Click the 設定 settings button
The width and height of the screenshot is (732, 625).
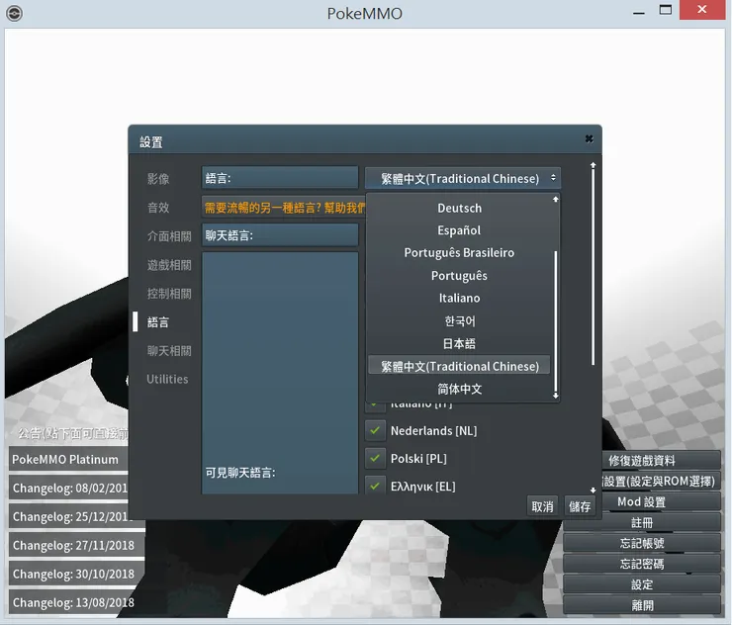(x=642, y=584)
